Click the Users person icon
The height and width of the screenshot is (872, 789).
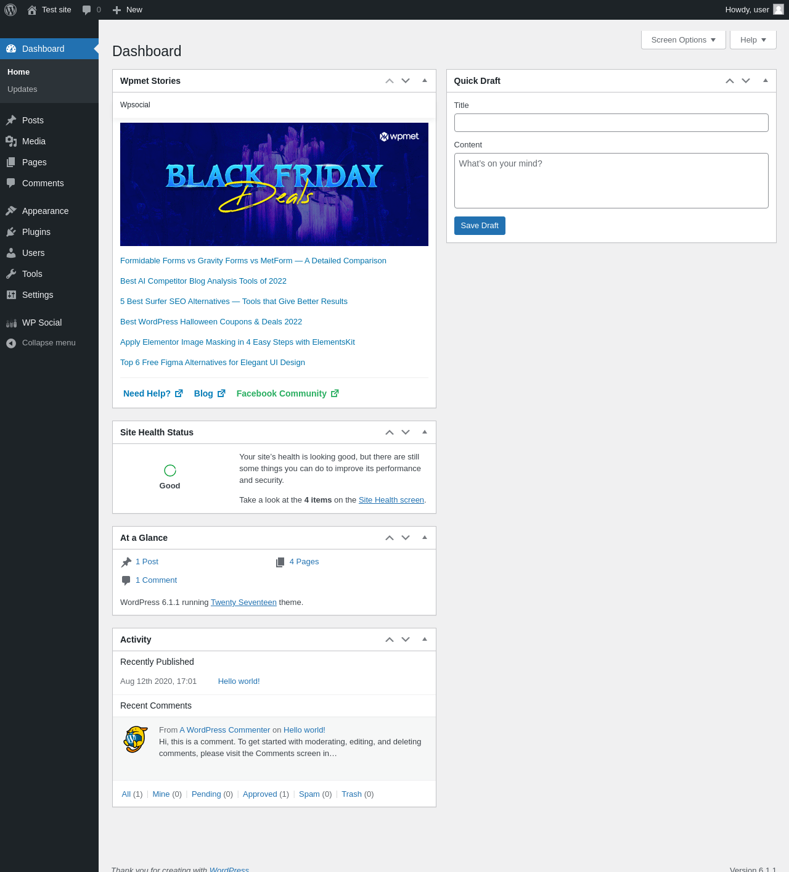(x=11, y=253)
